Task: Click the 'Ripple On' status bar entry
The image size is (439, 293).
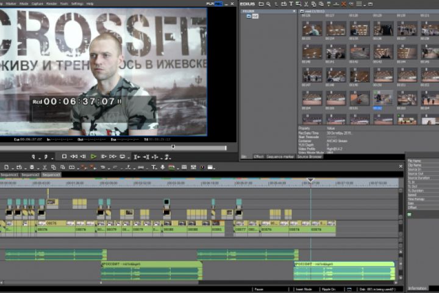Action: [329, 289]
